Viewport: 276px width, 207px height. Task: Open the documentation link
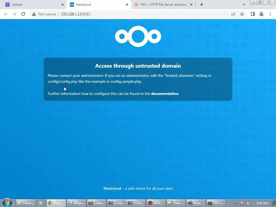pyautogui.click(x=165, y=94)
